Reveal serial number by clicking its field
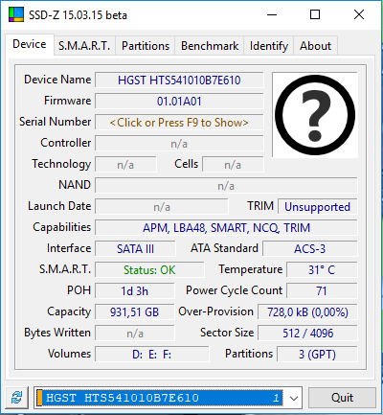The image size is (383, 415). tap(179, 123)
